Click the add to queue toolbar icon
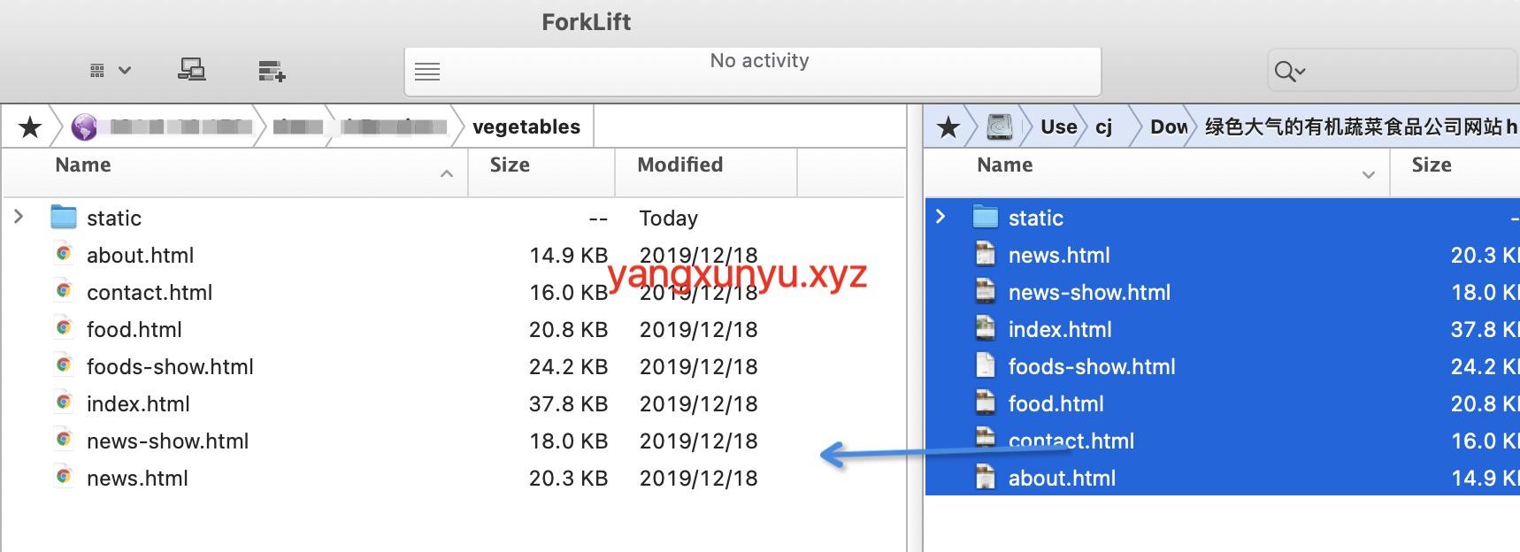This screenshot has width=1520, height=552. [x=271, y=71]
